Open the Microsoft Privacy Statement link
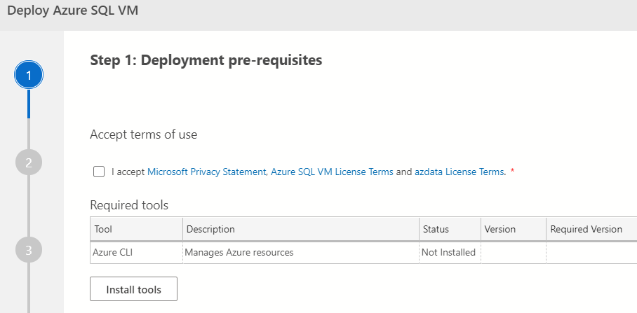637x313 pixels. 206,172
